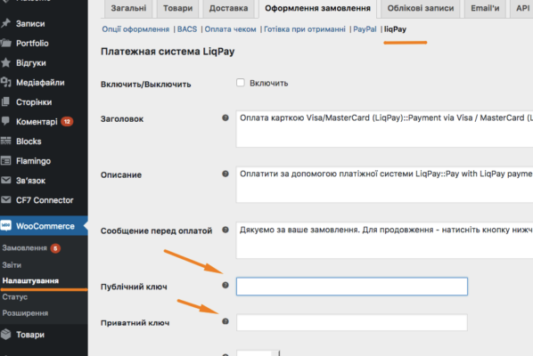Open the PayPal payment settings link
Screen dimensions: 533x356
[x=365, y=29]
